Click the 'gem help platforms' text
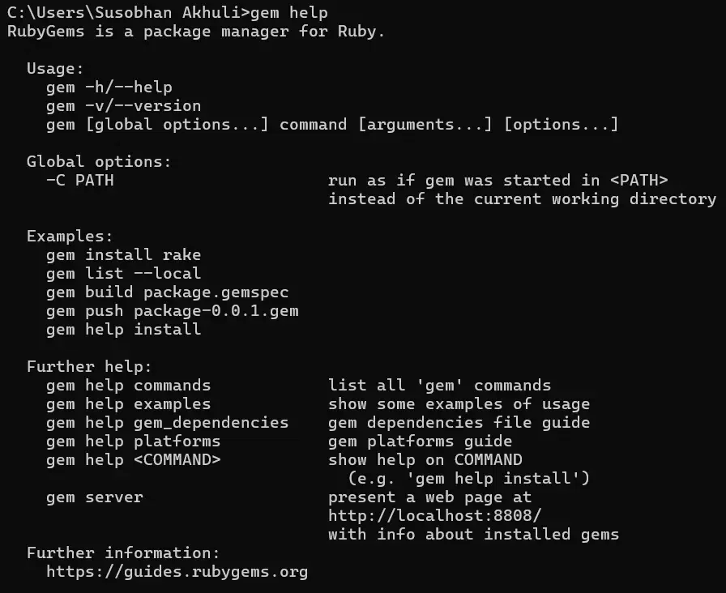 point(133,442)
